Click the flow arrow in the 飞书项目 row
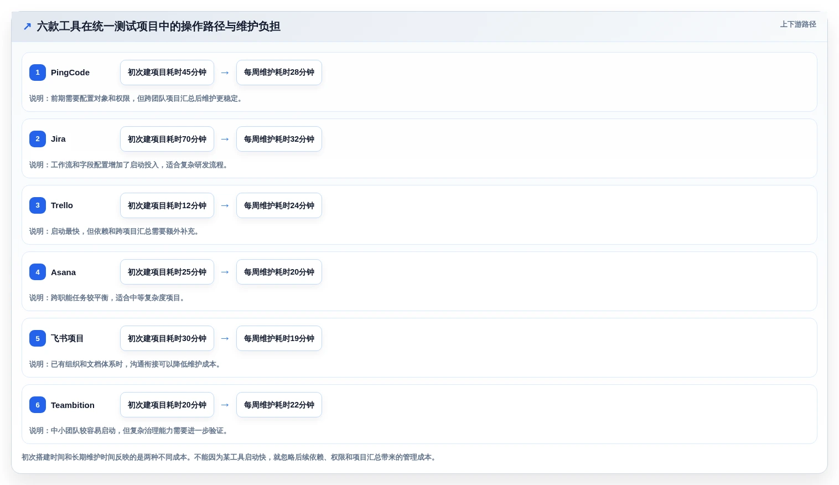Screen dimensions: 839x485 point(225,338)
